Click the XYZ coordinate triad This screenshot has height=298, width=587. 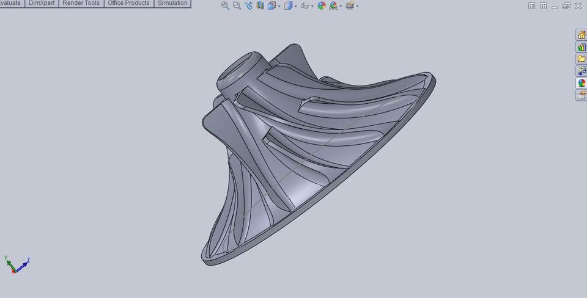(x=16, y=265)
